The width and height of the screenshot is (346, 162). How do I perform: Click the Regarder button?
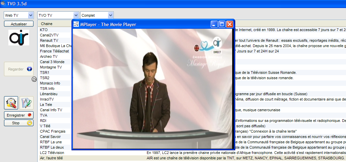click(x=19, y=69)
